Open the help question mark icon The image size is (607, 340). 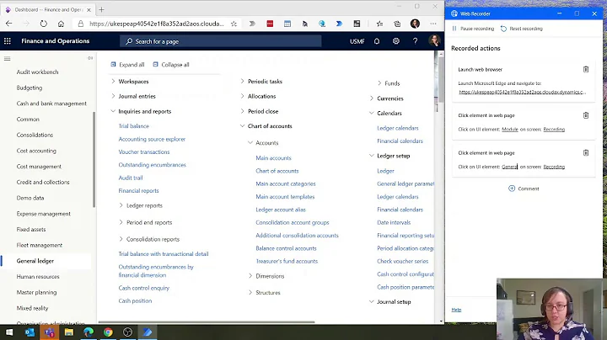point(415,41)
